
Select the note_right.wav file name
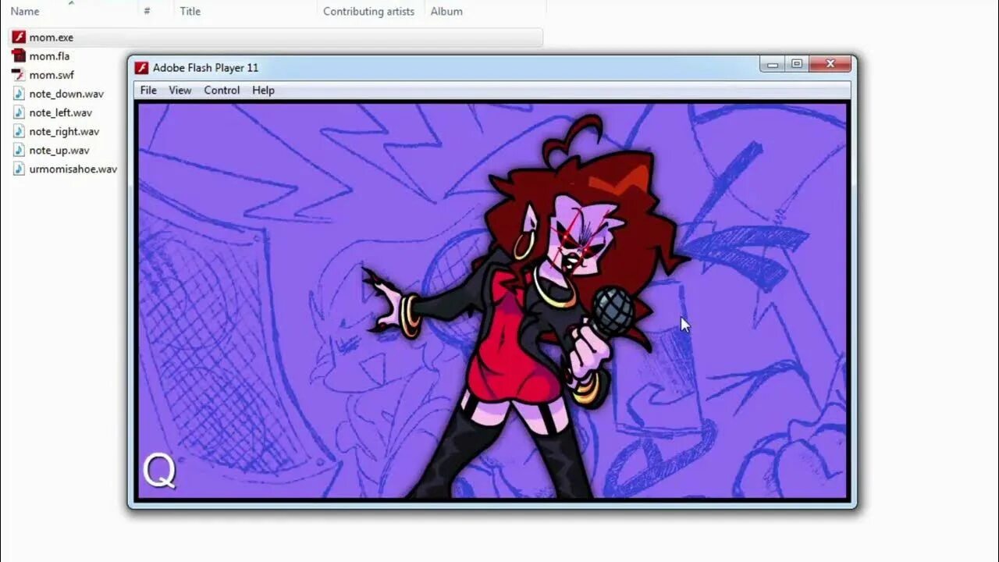[64, 131]
